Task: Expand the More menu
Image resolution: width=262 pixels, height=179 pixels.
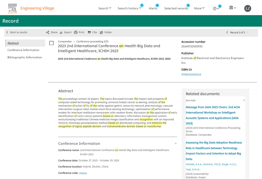Action: click(x=199, y=8)
